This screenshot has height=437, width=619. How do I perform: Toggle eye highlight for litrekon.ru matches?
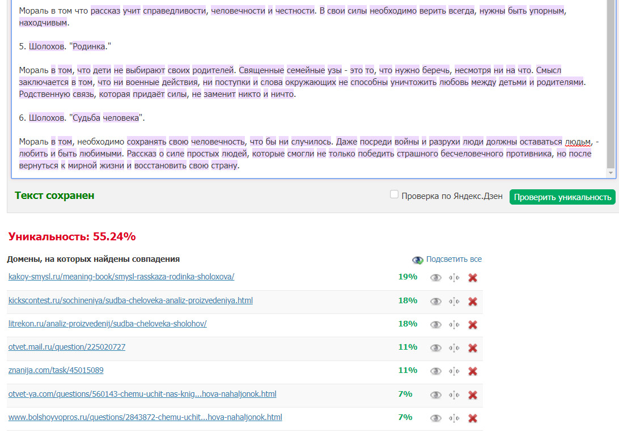[435, 325]
